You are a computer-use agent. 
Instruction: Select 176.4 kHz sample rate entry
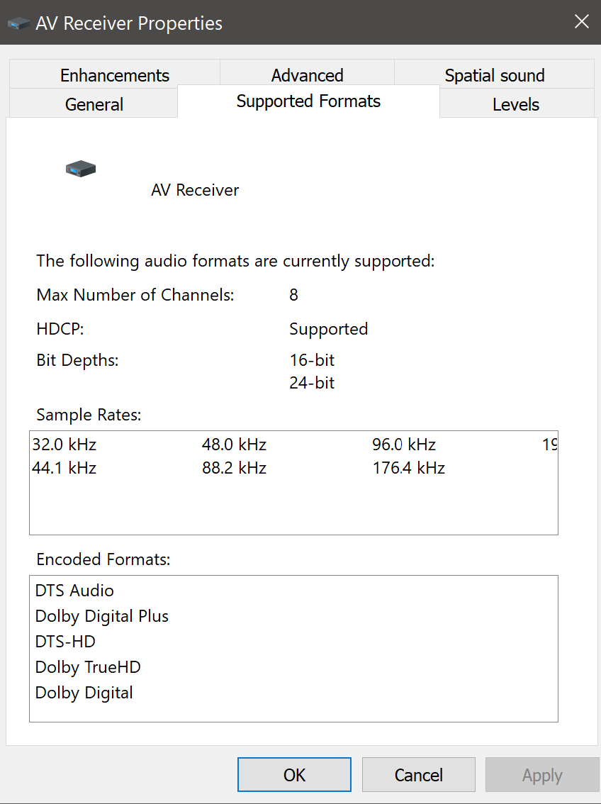click(x=408, y=468)
